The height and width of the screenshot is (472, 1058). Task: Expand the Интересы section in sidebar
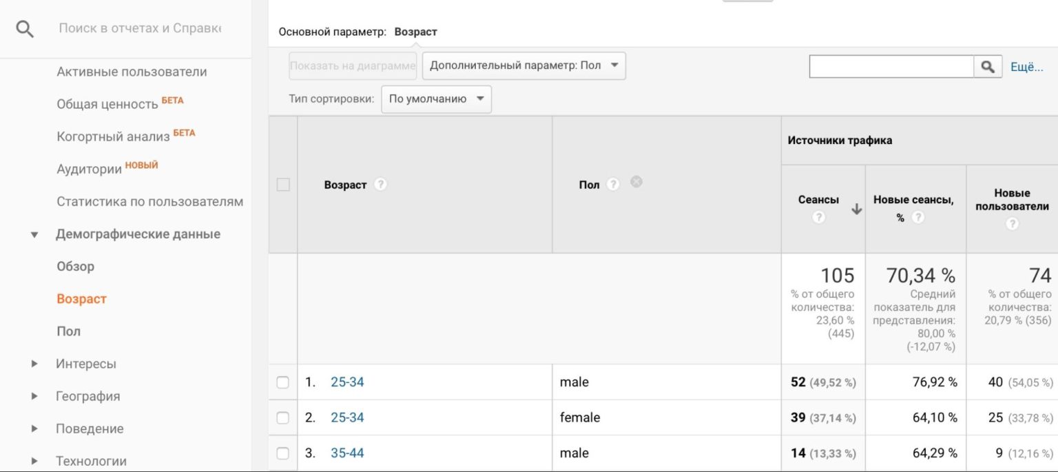(34, 364)
